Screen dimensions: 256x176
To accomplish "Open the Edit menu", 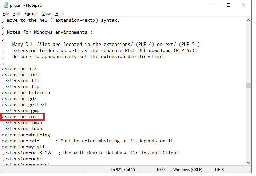I will 17,14.
